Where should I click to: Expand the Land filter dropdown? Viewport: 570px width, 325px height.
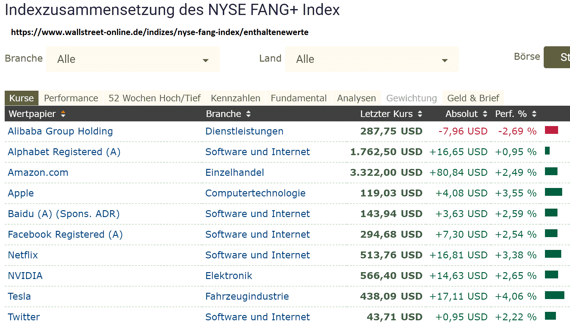pyautogui.click(x=372, y=59)
